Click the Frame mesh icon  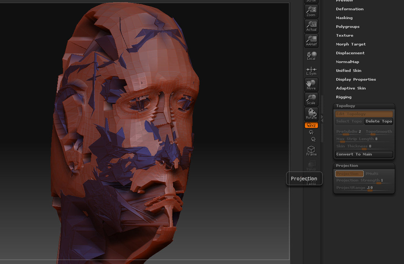point(311,151)
